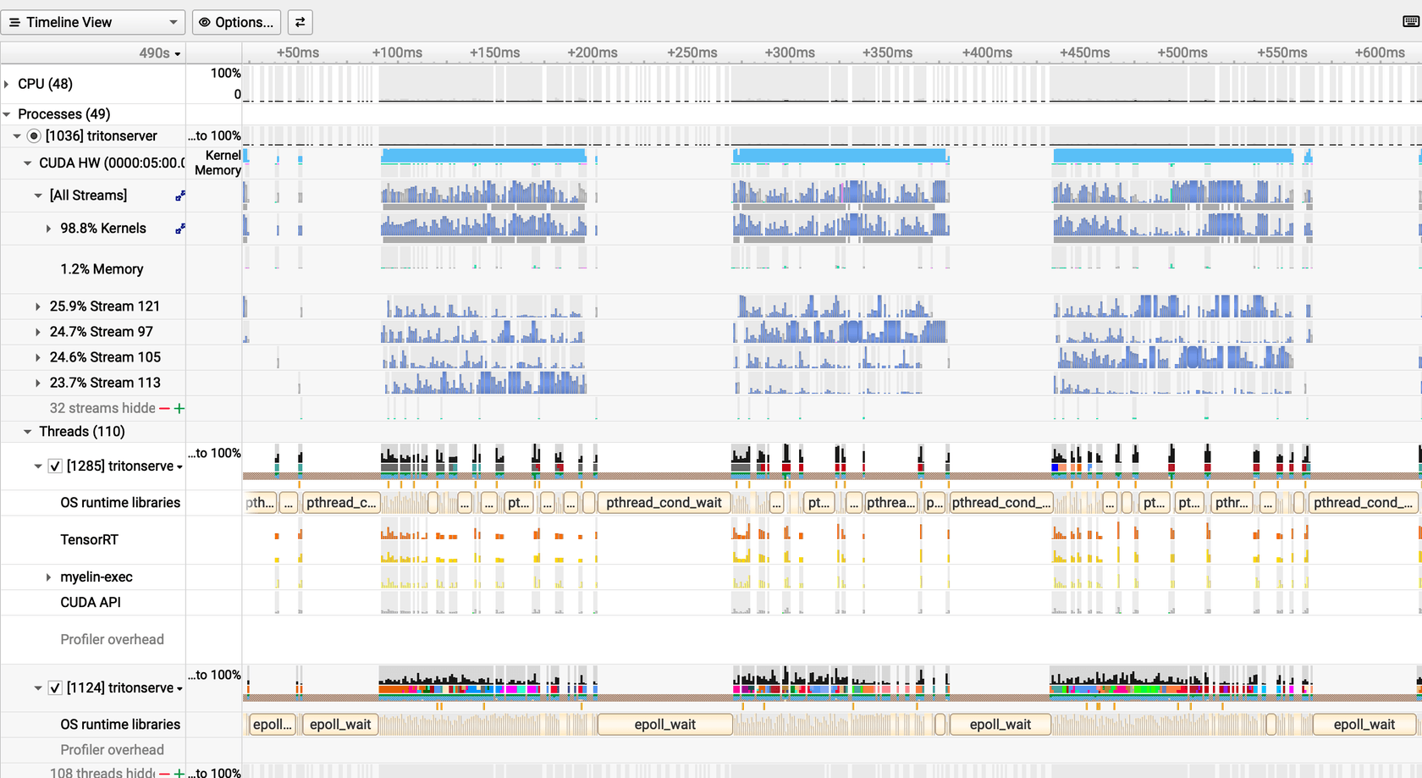Click the pin icon on the Kernels row

click(179, 228)
